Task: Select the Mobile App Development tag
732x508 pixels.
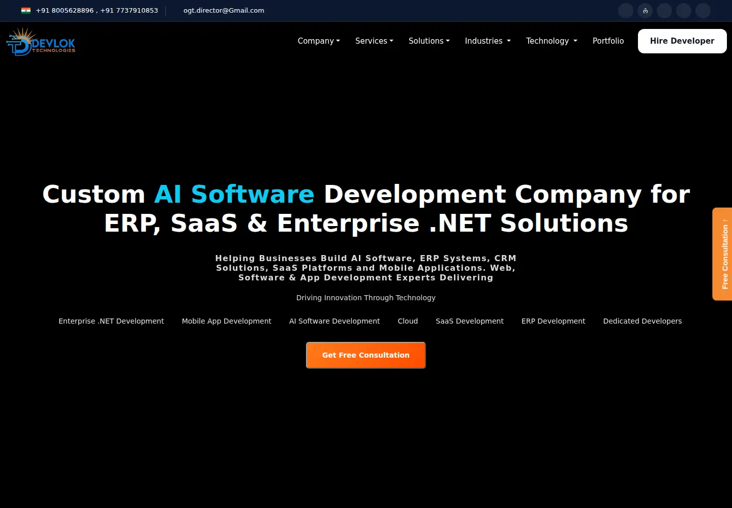Action: (227, 321)
